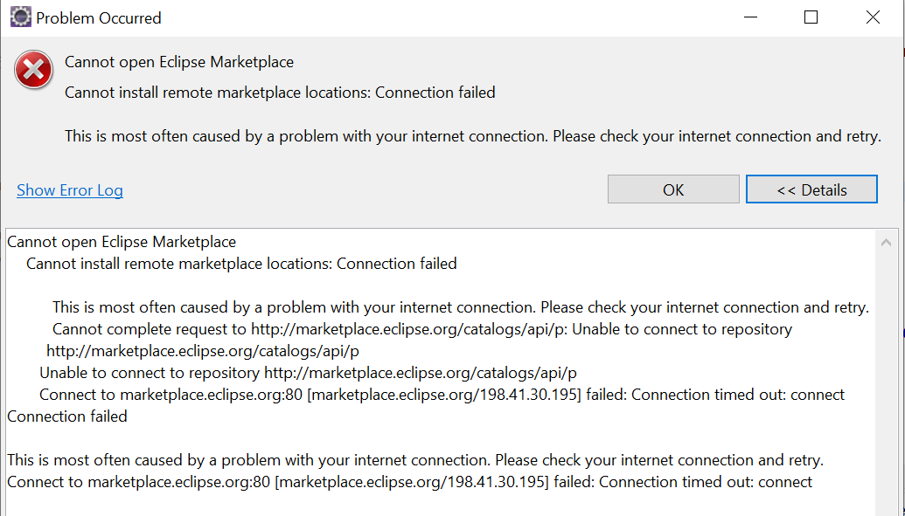905x516 pixels.
Task: Click the header 'Cannot install remote marketplace locations' text
Action: pos(280,93)
